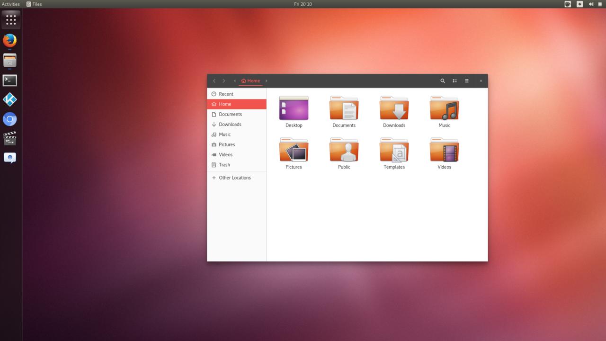606x341 pixels.
Task: Open the chat bubble app in dock
Action: 10,158
